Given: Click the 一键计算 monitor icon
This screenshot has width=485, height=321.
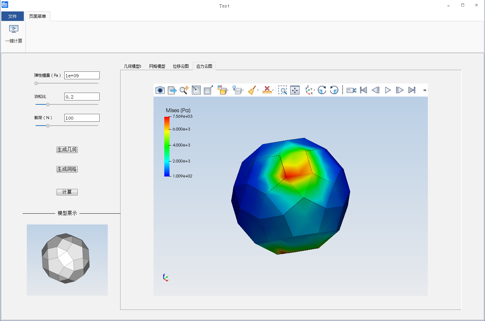Looking at the screenshot, I should pyautogui.click(x=14, y=29).
